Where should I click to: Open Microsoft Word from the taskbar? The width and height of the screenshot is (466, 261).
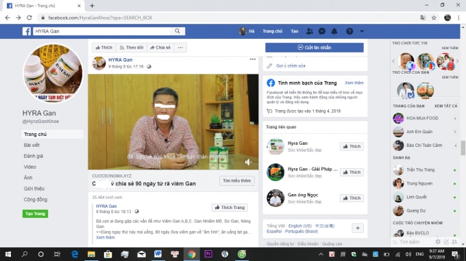[158, 254]
